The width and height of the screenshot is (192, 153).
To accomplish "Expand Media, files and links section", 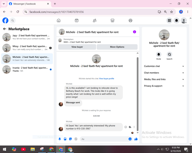I will [164, 79].
